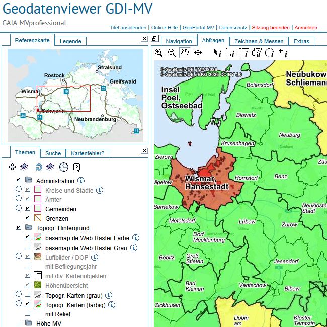The width and height of the screenshot is (327, 327).
Task: Click the refresh layers icon
Action: (39, 167)
